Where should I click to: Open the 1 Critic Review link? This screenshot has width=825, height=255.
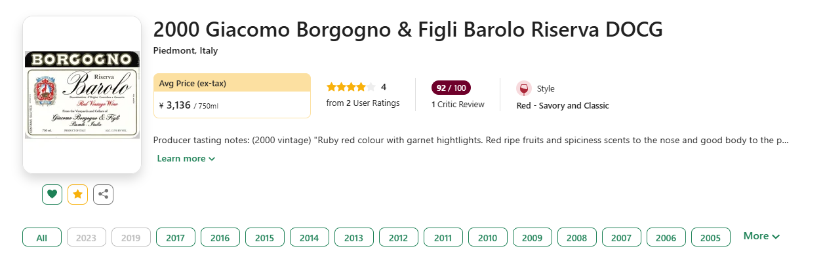coord(458,105)
